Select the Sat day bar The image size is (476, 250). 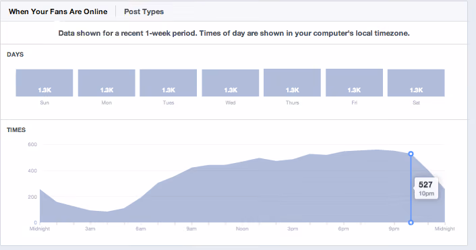416,83
